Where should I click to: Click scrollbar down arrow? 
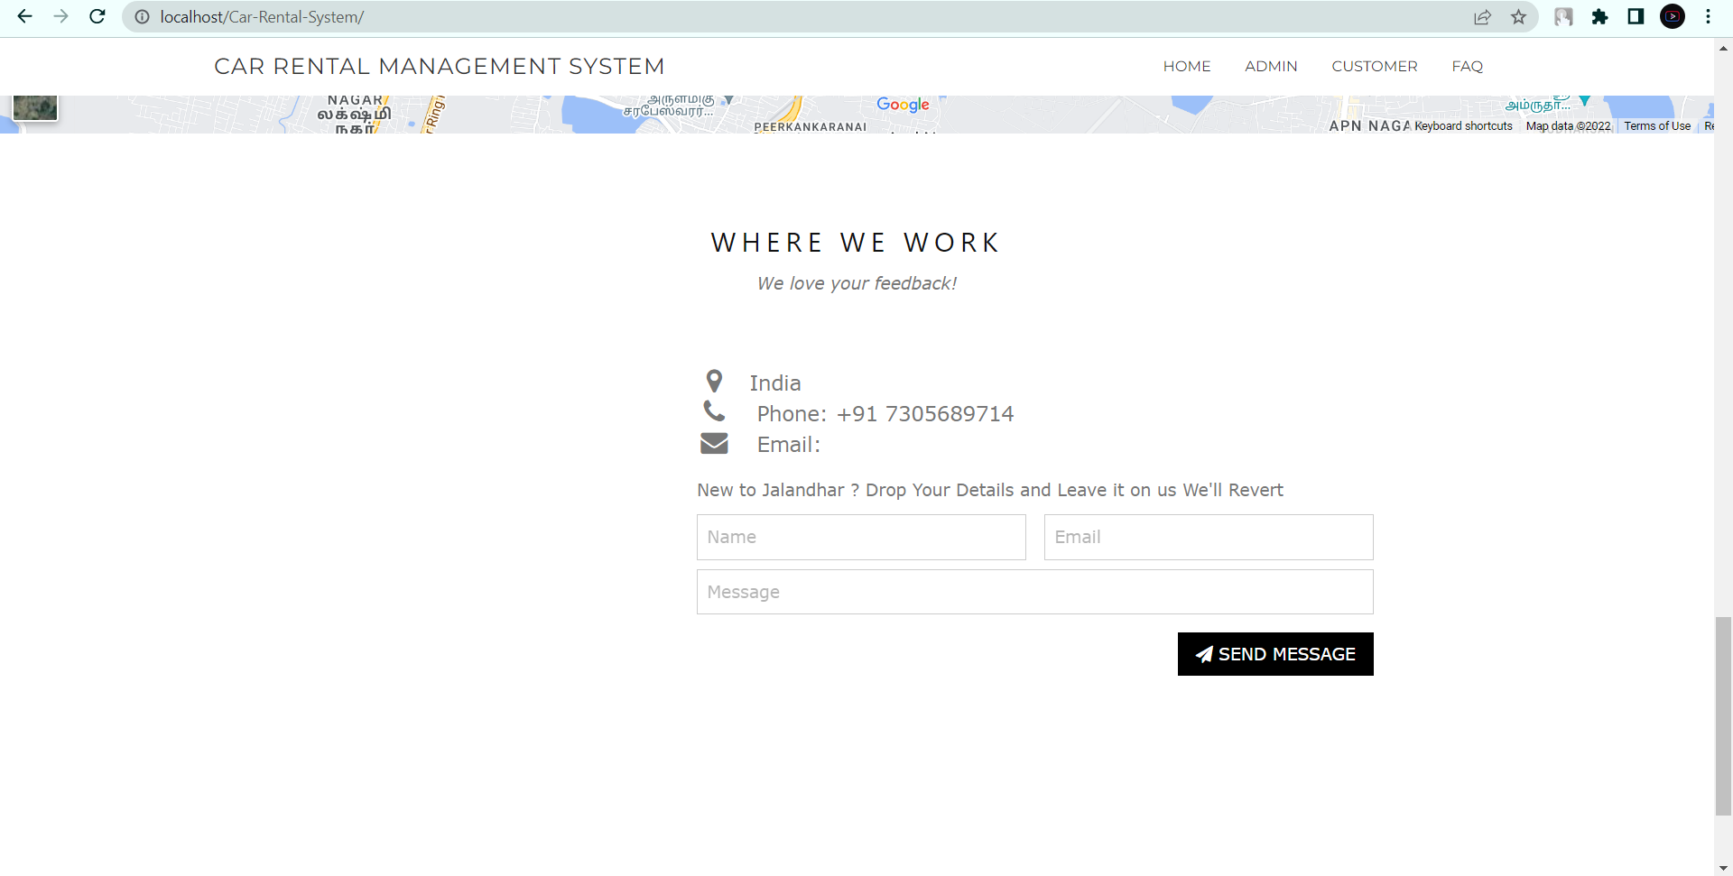click(1723, 868)
